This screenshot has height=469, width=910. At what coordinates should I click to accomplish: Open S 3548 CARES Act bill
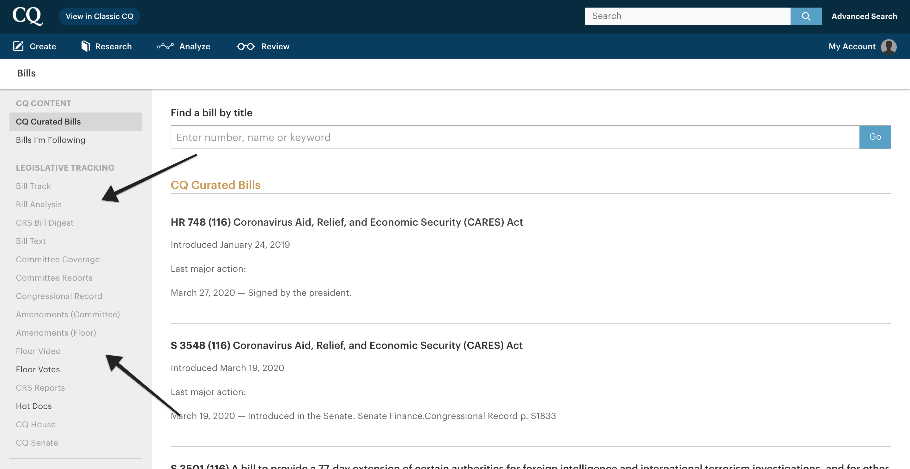346,345
